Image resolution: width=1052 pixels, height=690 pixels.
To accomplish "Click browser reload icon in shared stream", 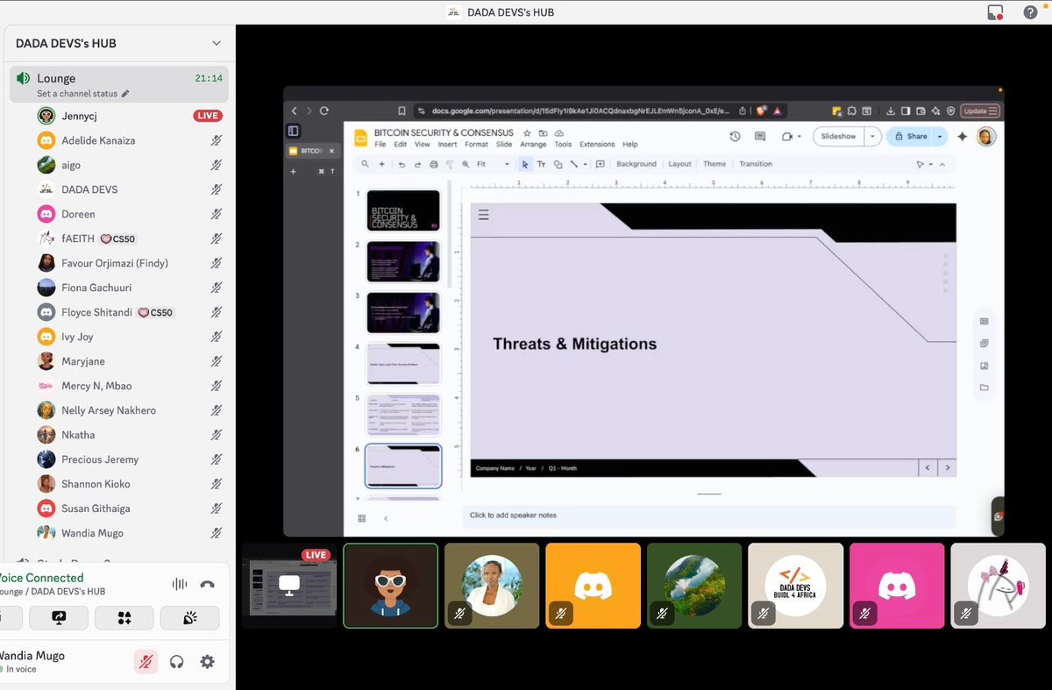I will point(323,110).
